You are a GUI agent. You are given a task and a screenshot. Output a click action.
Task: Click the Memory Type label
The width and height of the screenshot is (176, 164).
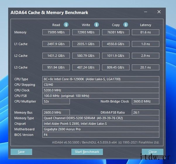(24, 118)
